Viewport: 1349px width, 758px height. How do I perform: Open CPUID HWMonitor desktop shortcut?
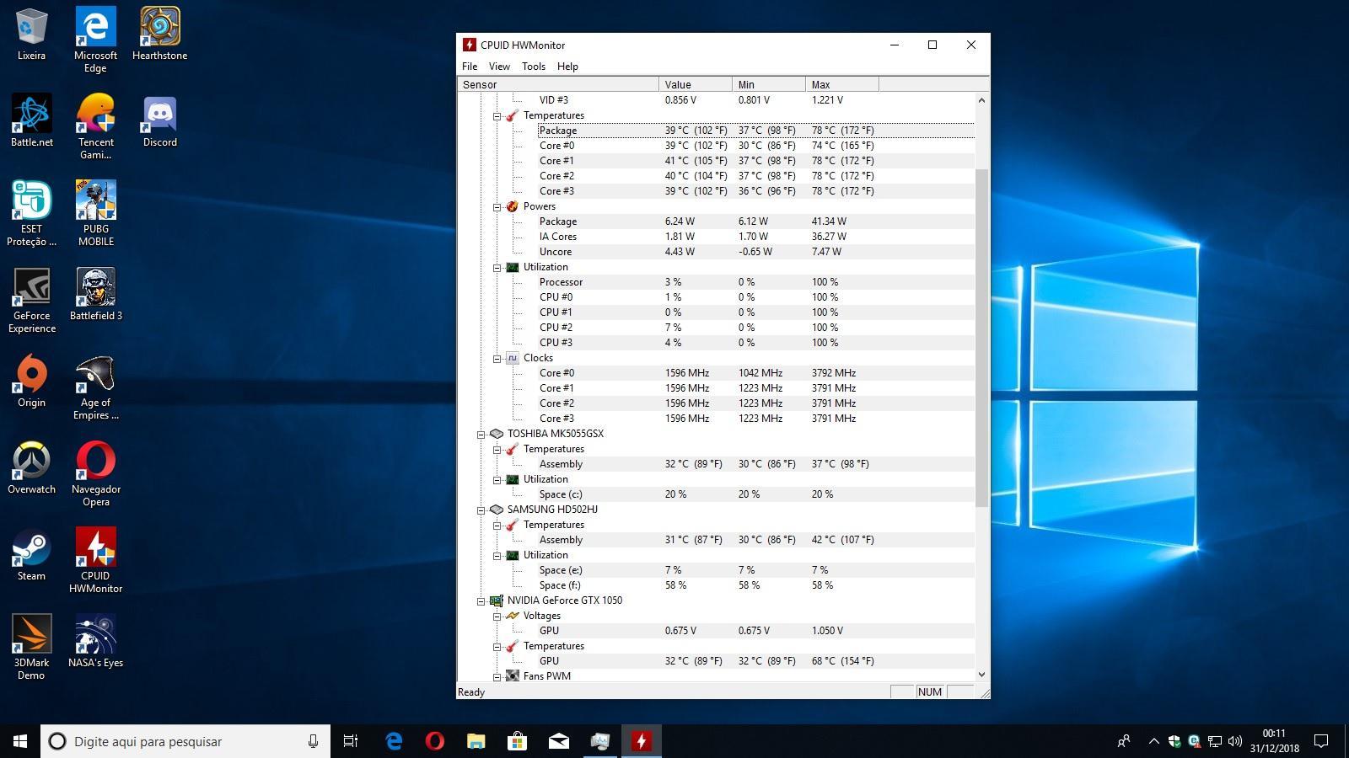(x=95, y=561)
